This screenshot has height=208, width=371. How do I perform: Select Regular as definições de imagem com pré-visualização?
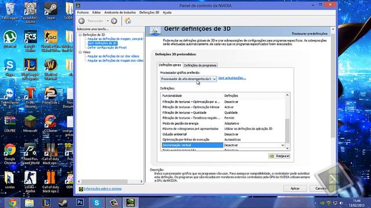tap(115, 39)
